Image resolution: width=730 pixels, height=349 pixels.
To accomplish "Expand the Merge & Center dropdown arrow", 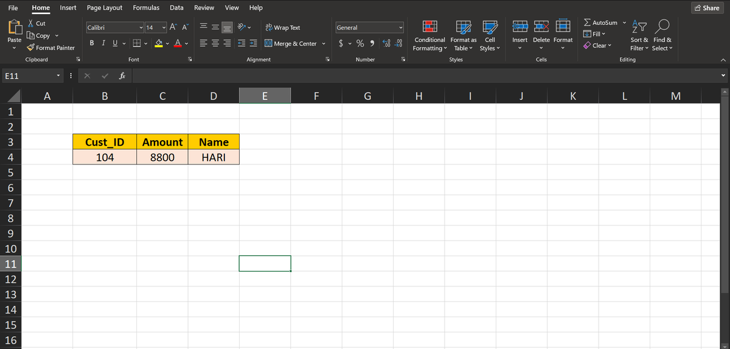I will tap(324, 44).
